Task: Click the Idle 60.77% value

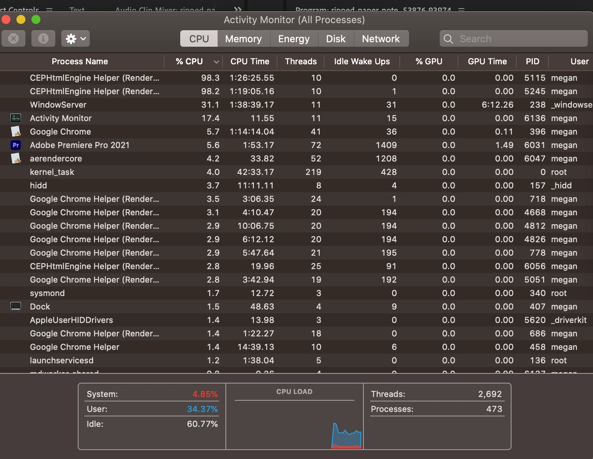Action: (202, 424)
